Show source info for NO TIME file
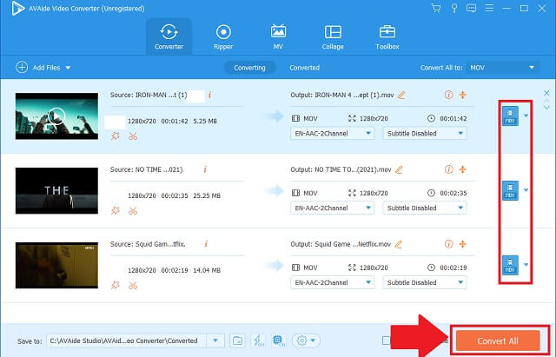 coord(205,169)
